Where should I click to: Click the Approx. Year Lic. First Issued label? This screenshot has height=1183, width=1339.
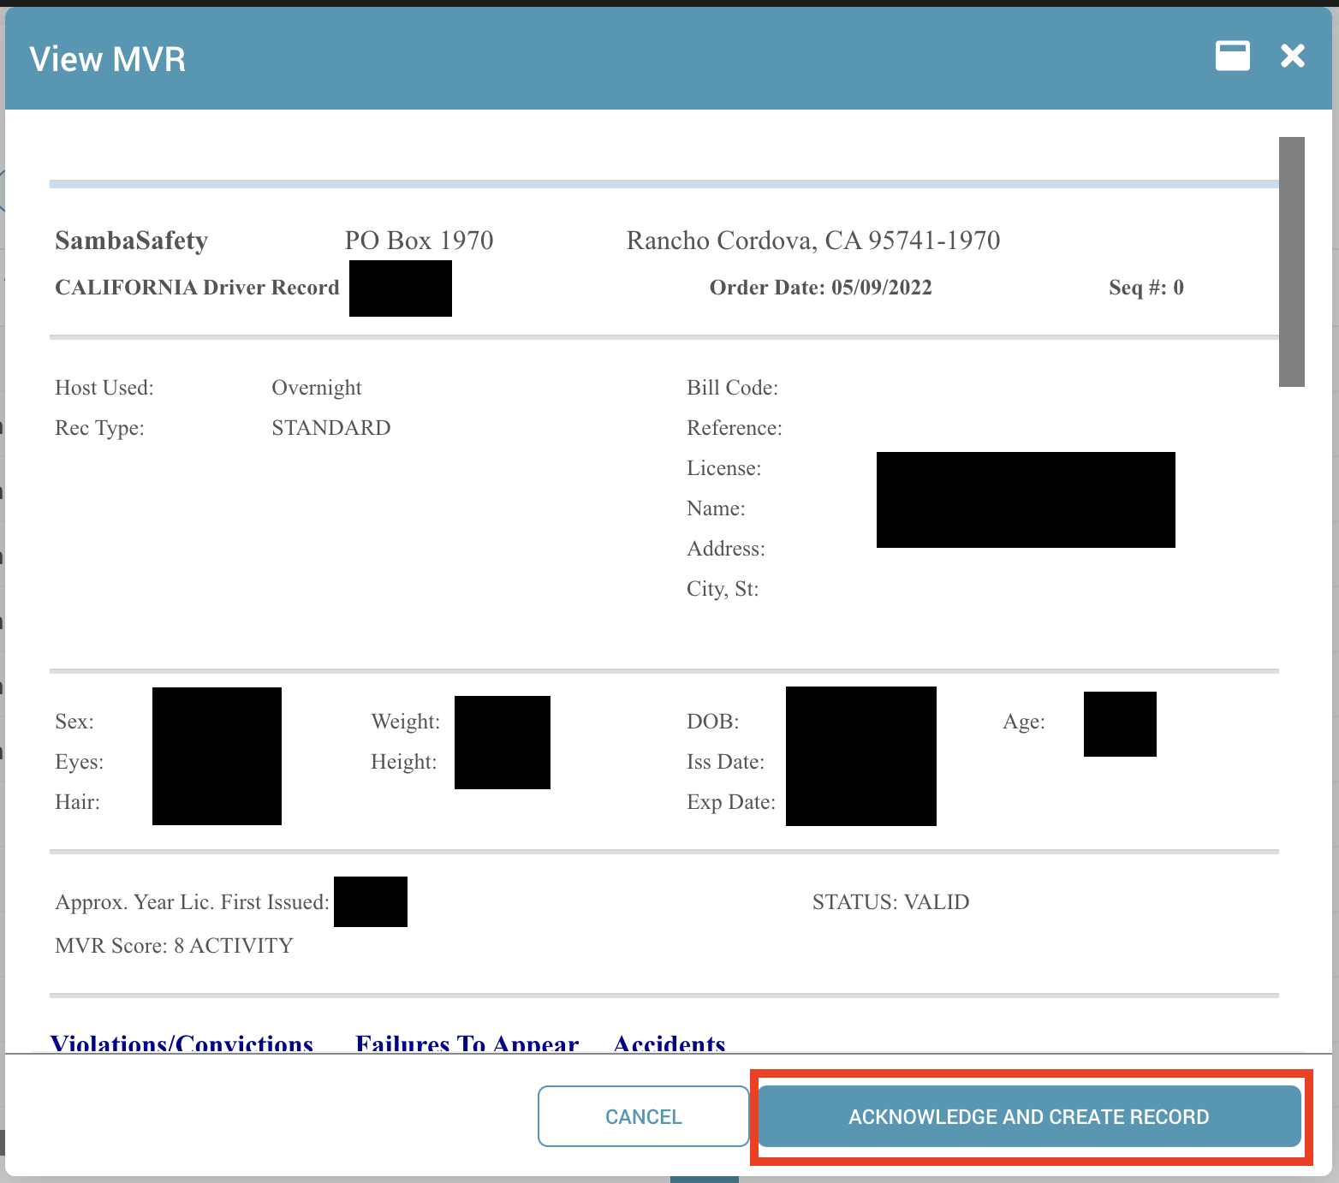(x=192, y=902)
